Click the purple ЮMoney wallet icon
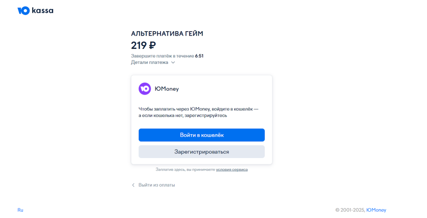Screen dimensions: 427x218 click(145, 89)
